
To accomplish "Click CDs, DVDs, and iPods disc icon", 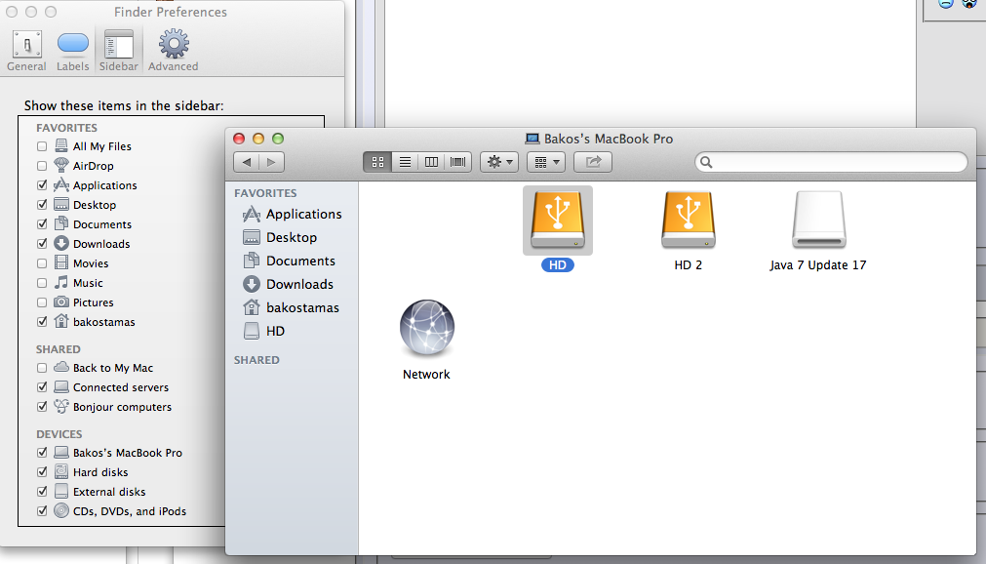I will 61,510.
